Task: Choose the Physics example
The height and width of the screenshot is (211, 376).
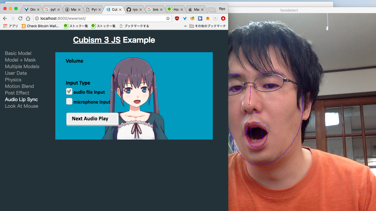Action: [x=13, y=80]
